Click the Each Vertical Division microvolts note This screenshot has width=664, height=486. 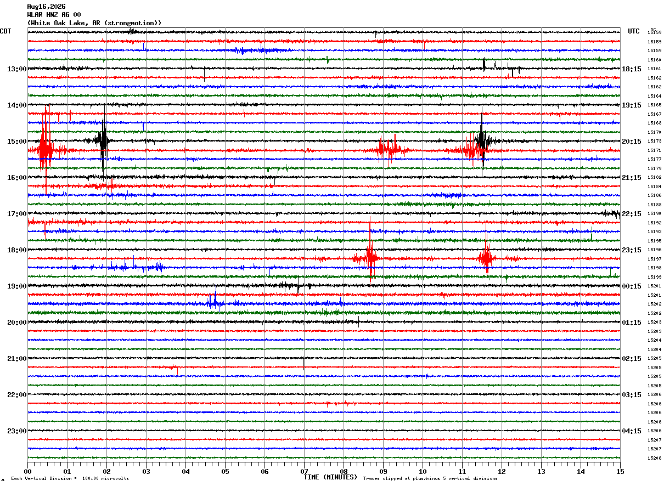pos(70,479)
